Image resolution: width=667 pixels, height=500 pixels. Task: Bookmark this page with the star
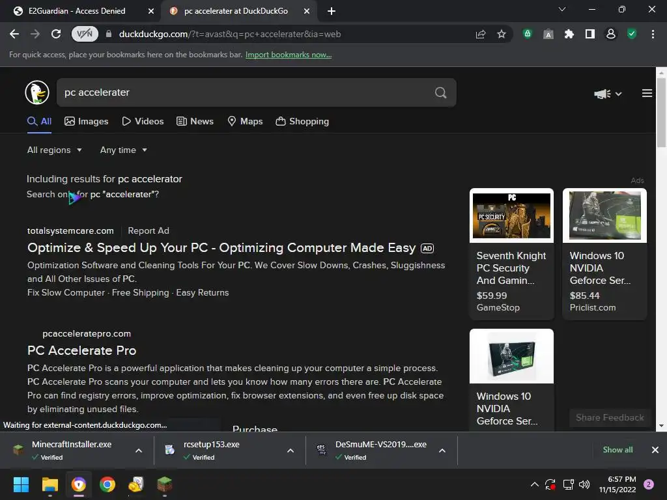(x=502, y=34)
